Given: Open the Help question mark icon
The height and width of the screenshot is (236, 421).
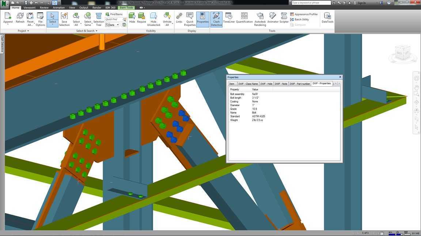Looking at the screenshot, I should click(389, 3).
